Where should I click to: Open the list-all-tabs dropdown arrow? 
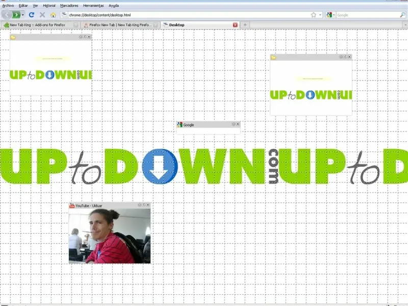click(405, 25)
